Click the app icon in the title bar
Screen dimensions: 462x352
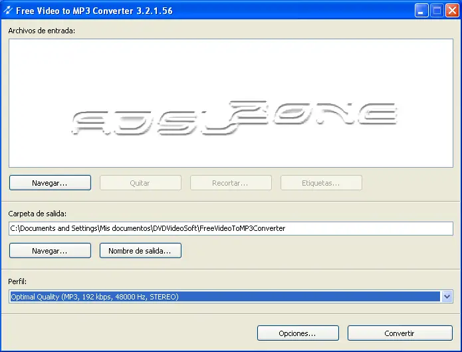coord(8,11)
